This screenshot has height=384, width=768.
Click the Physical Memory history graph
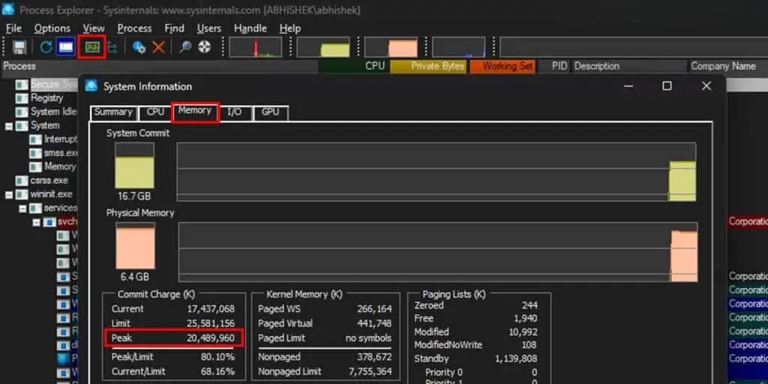[438, 252]
